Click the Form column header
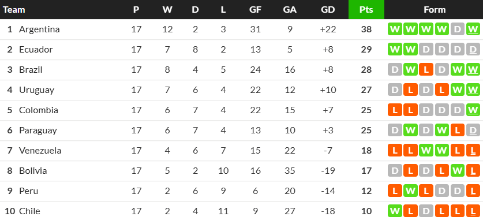The height and width of the screenshot is (220, 483). [435, 10]
